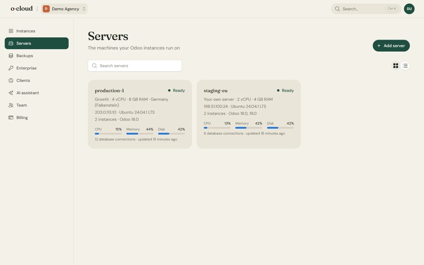Click the production-1 Memory usage bar
This screenshot has height=265, width=424.
(140, 134)
